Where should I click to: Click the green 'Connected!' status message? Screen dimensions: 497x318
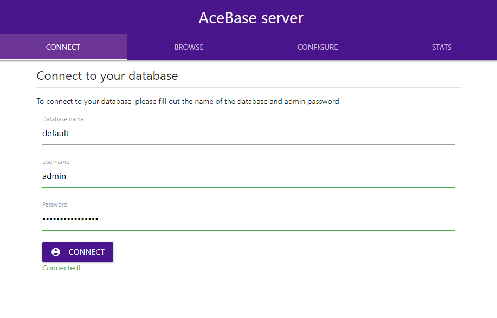pos(61,268)
